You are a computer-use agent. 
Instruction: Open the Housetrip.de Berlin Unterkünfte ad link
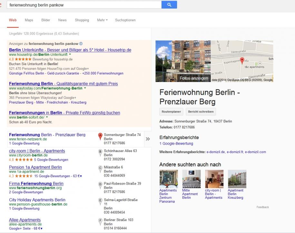70,50
